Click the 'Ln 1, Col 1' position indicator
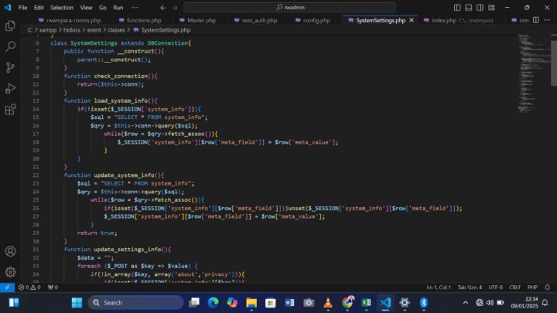Viewport: 557px width, 313px height. tap(439, 287)
